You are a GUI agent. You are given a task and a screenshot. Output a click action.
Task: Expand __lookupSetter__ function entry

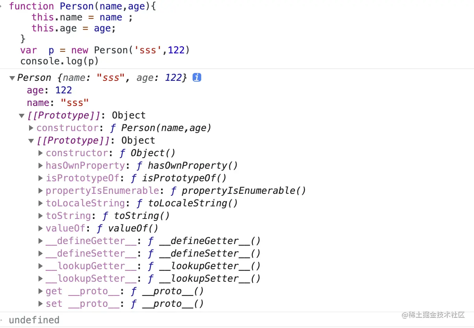pyautogui.click(x=41, y=279)
